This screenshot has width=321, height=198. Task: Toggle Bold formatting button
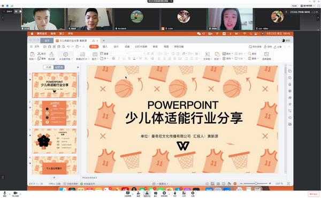[113, 59]
